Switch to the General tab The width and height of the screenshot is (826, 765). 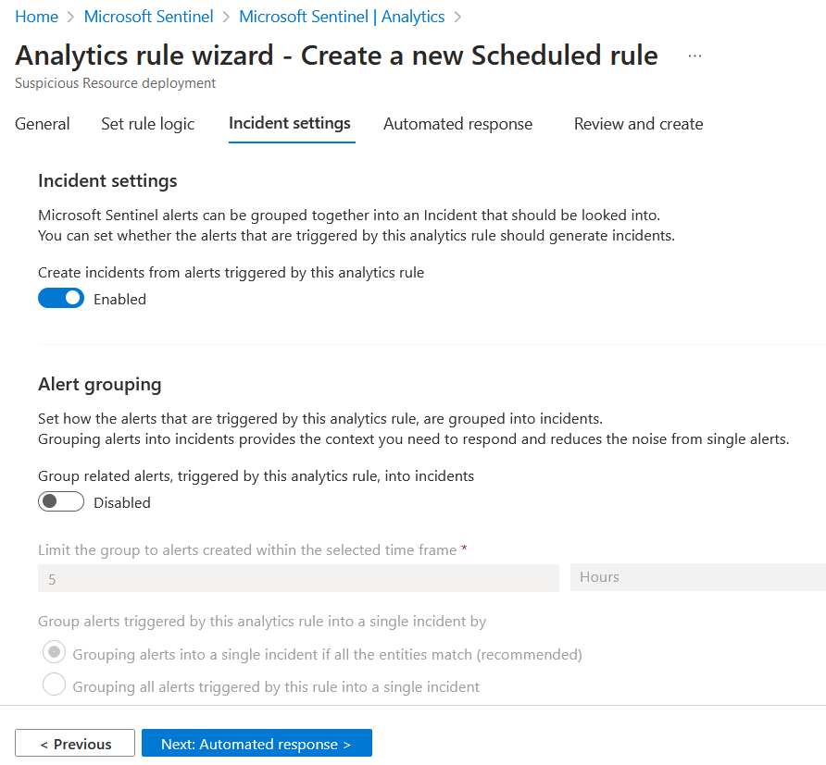pyautogui.click(x=42, y=123)
